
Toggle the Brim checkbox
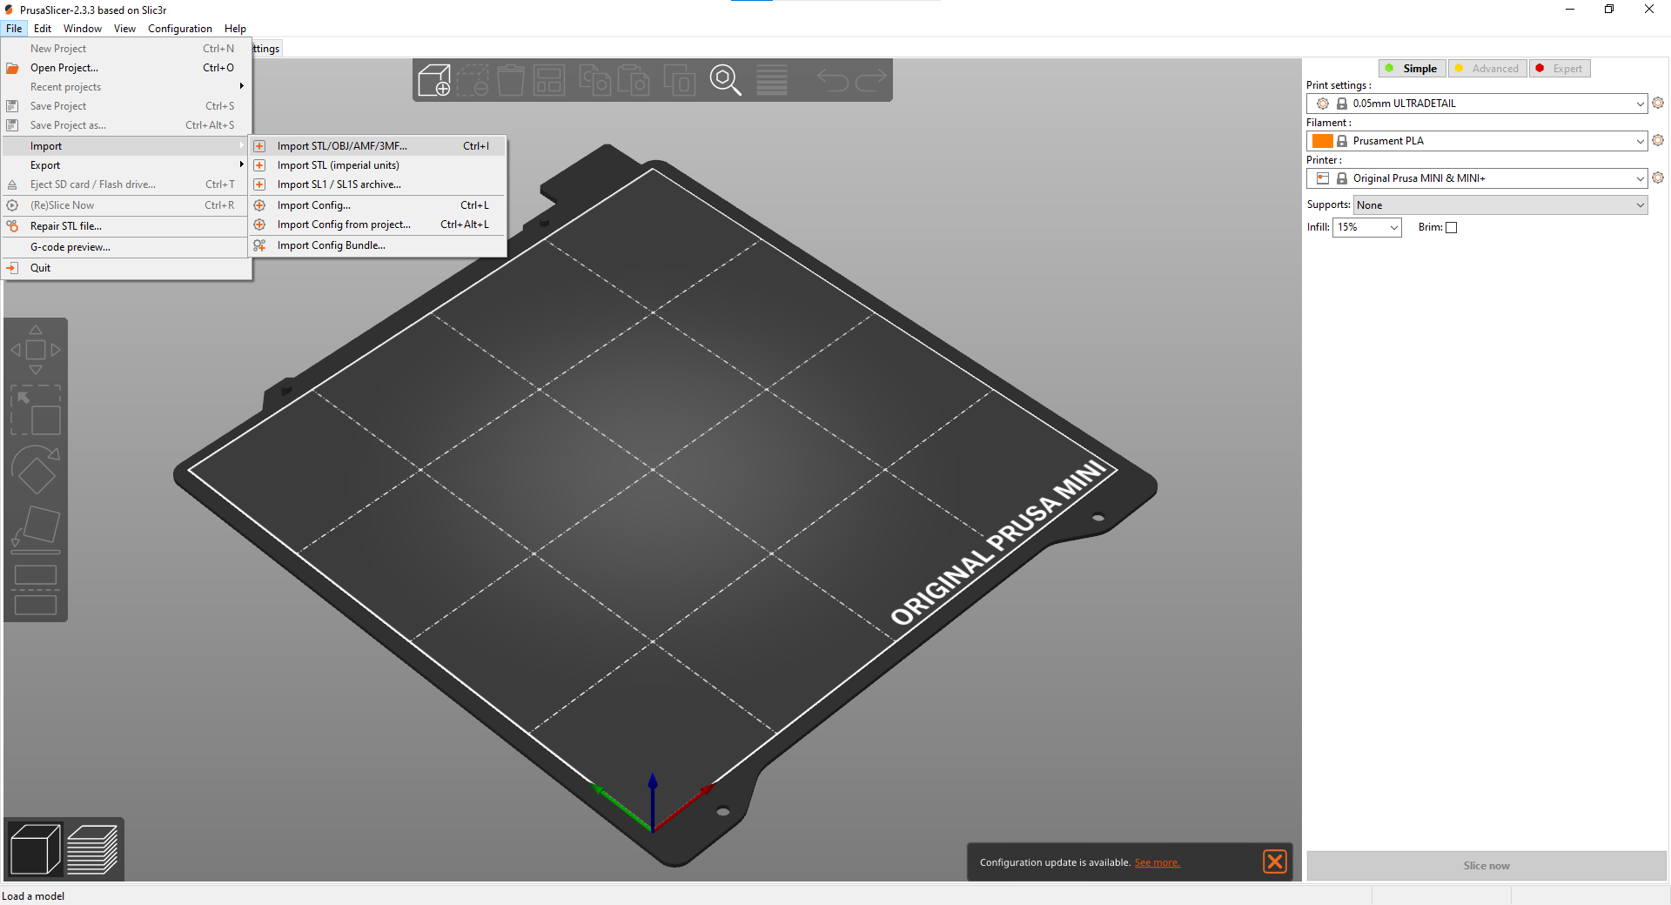1451,228
